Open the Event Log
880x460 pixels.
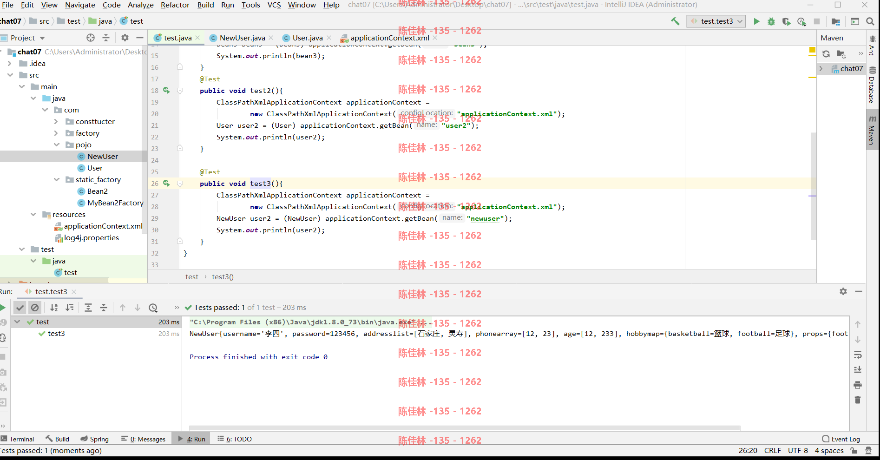point(841,439)
